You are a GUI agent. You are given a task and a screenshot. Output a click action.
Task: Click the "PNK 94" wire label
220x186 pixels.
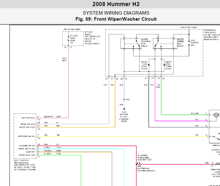click(51, 145)
